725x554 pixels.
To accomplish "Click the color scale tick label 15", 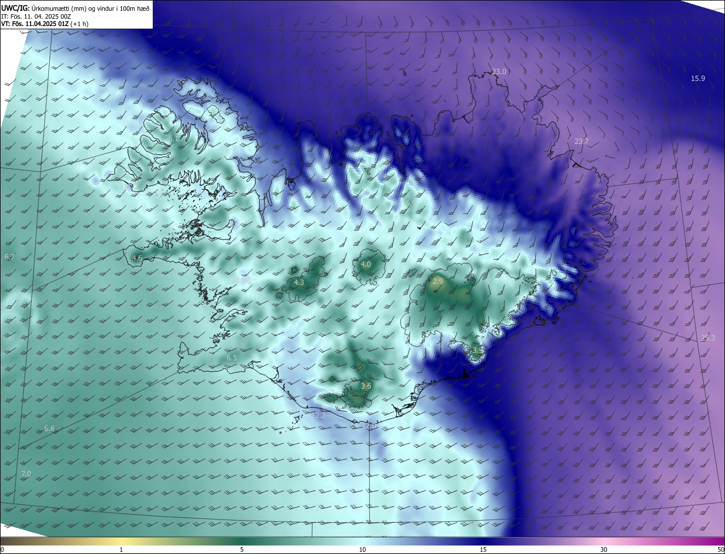I will coord(483,549).
